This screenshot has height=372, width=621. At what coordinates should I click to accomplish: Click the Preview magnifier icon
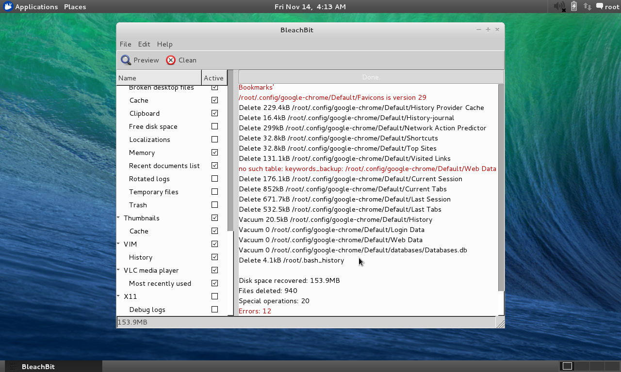point(126,60)
